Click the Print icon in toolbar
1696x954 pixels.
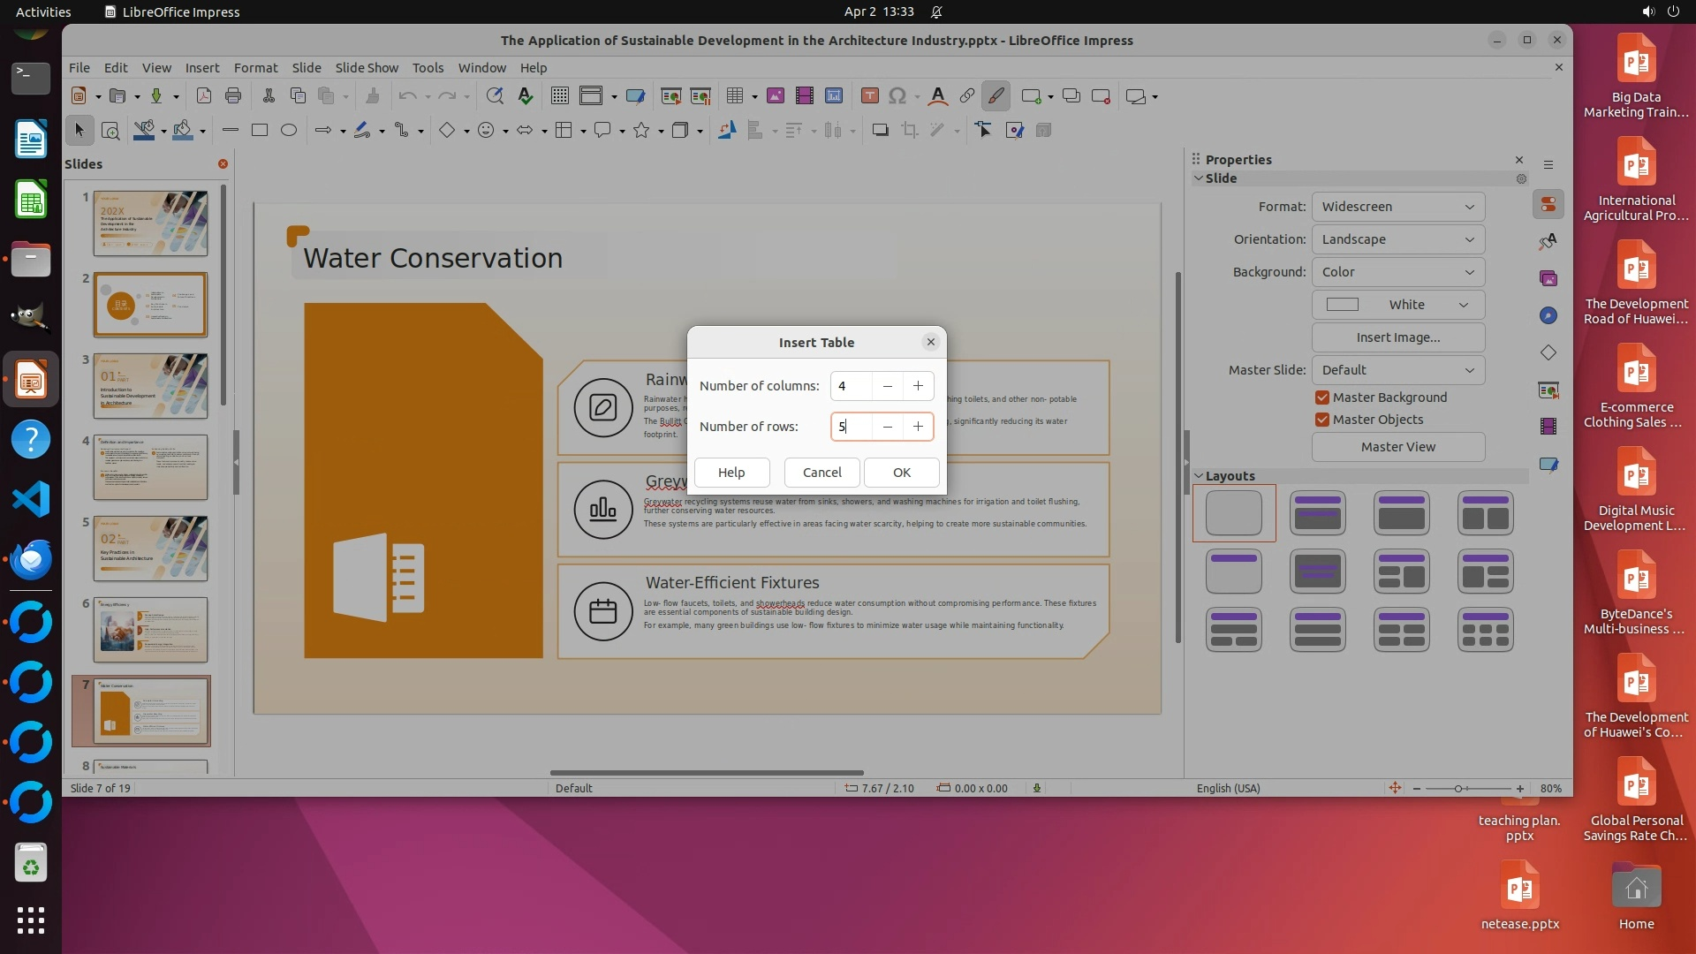[x=233, y=95]
